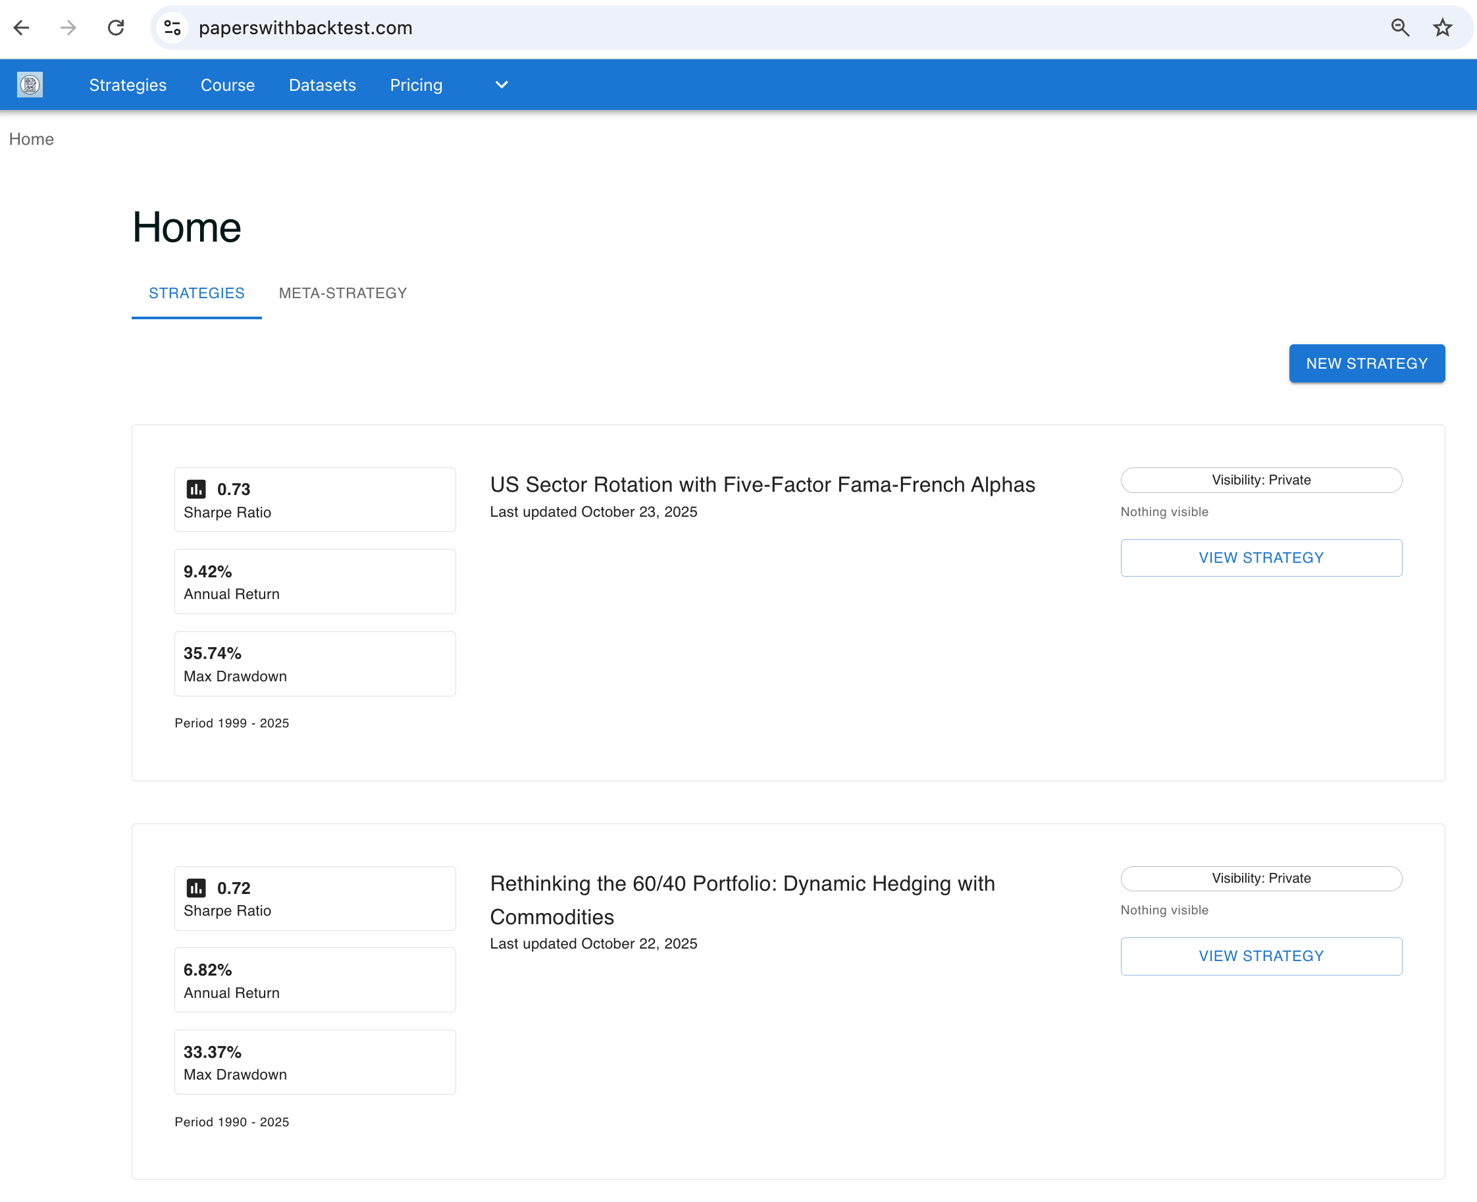Click the browser forward arrow
The width and height of the screenshot is (1477, 1202).
[x=68, y=28]
